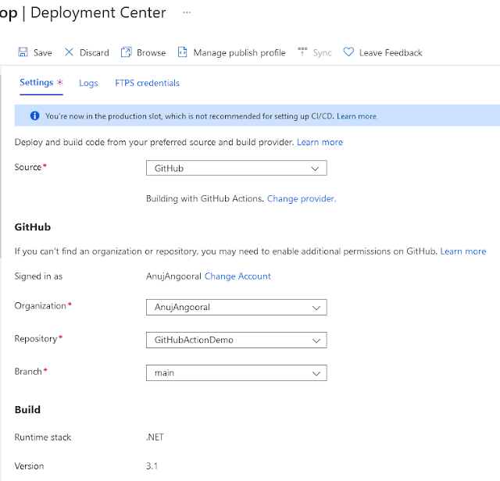The image size is (500, 481).
Task: Click the Deployment Center page title
Action: click(98, 13)
